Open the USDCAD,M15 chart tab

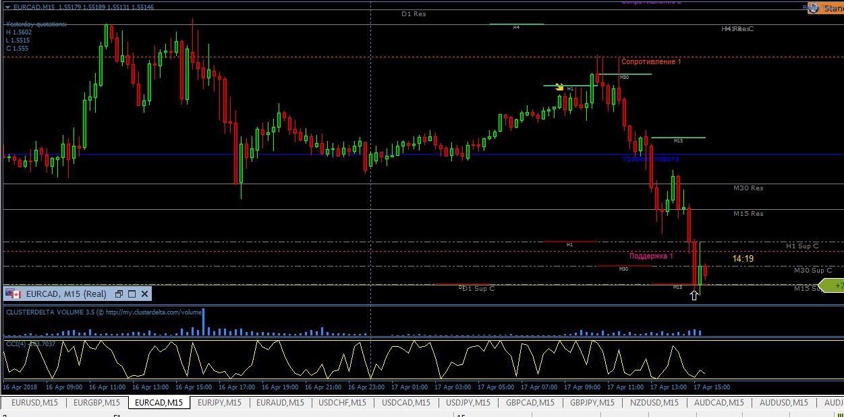click(x=406, y=403)
